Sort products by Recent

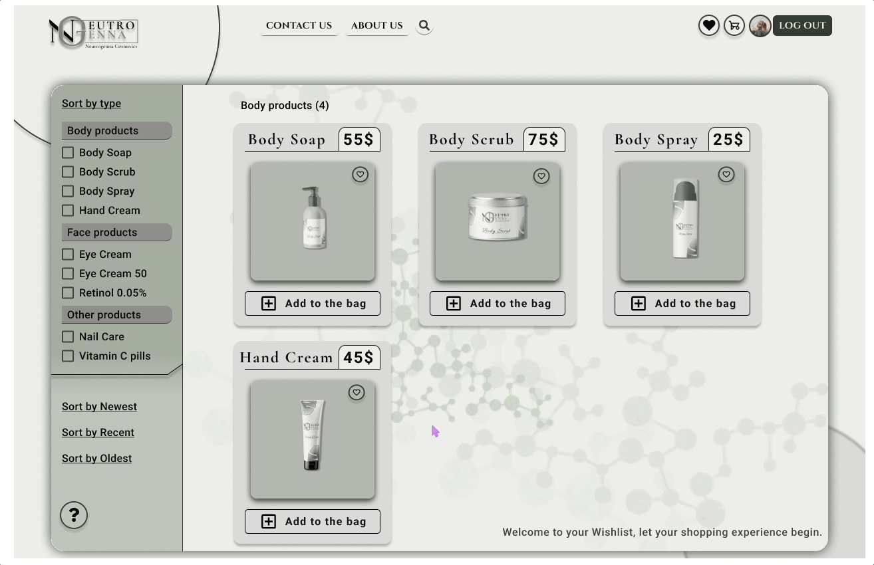coord(98,433)
